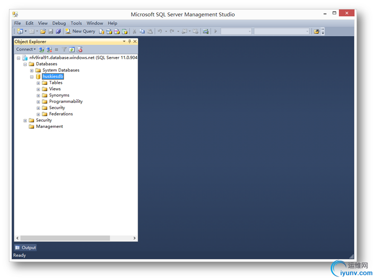
Task: Open the Edit menu
Action: tap(29, 23)
